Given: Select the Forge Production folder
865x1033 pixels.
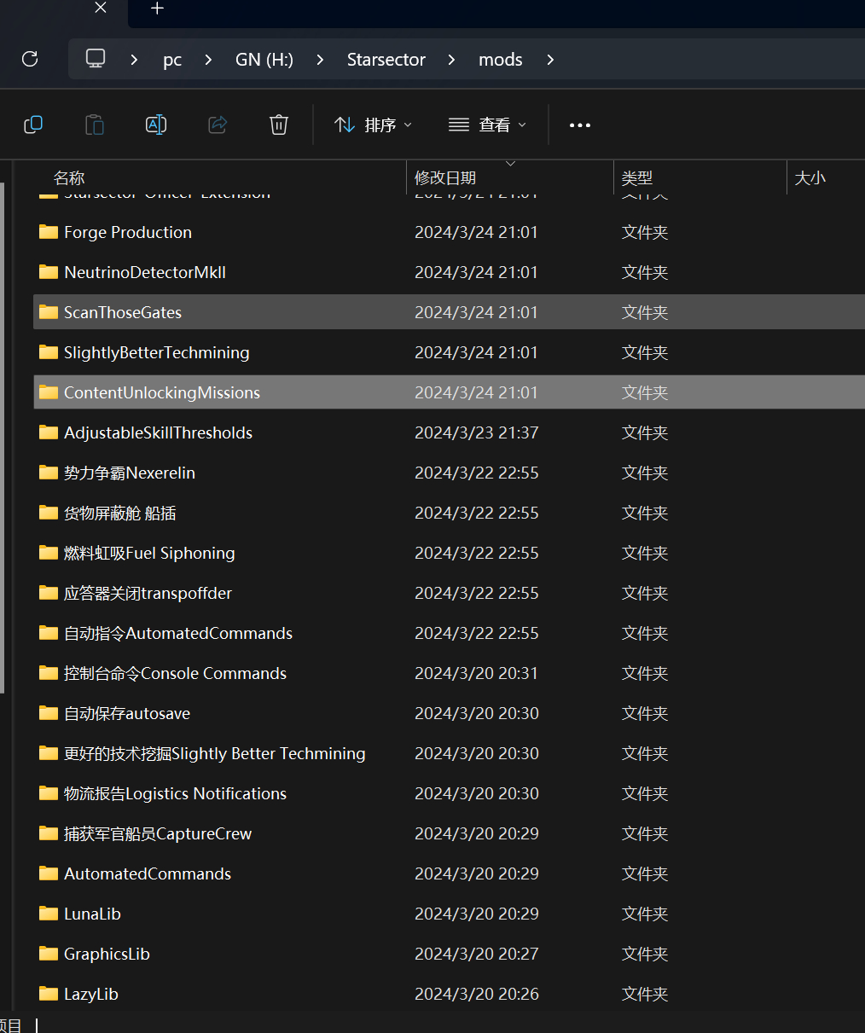Looking at the screenshot, I should pos(127,232).
